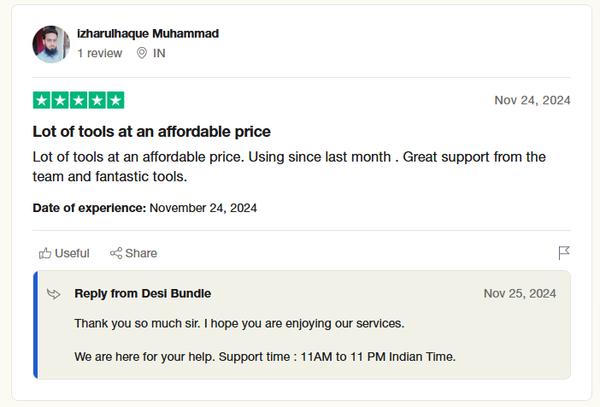
Task: Click the review body text paragraph
Action: (289, 167)
